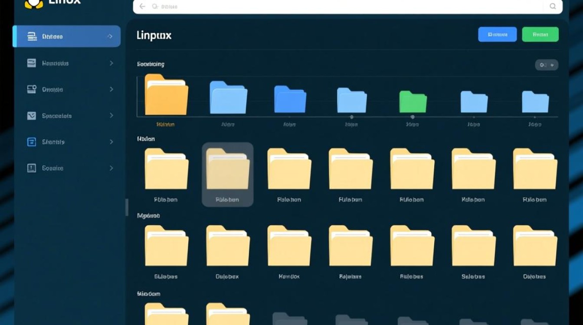This screenshot has height=325, width=583.
Task: Click the Linux penguin logo icon
Action: coord(34,3)
